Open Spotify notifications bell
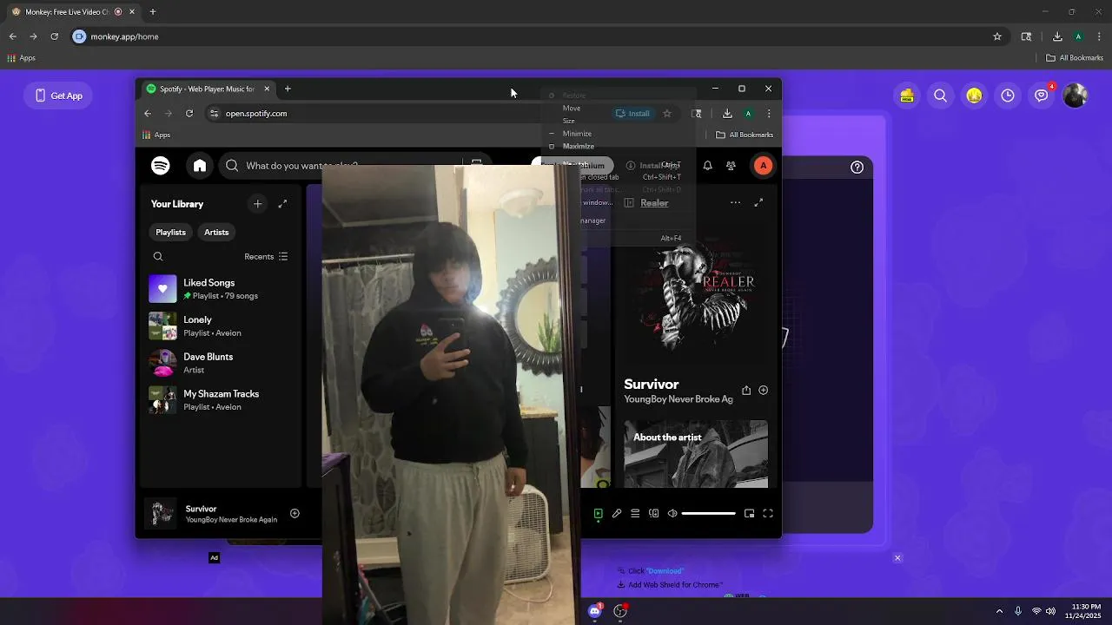The height and width of the screenshot is (625, 1112). 707,166
